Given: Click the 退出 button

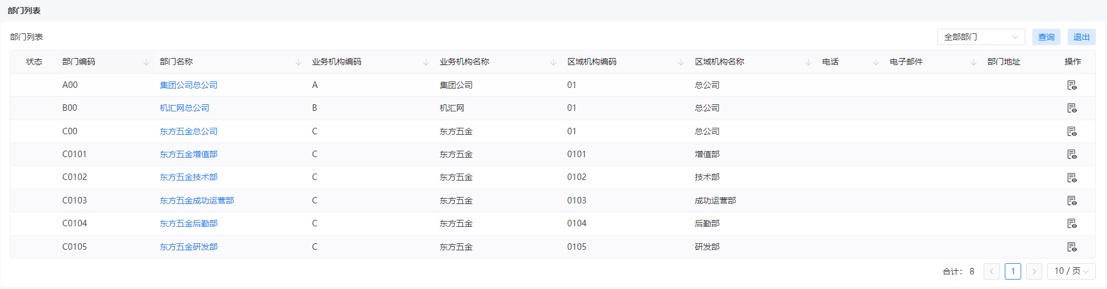Looking at the screenshot, I should point(1082,37).
